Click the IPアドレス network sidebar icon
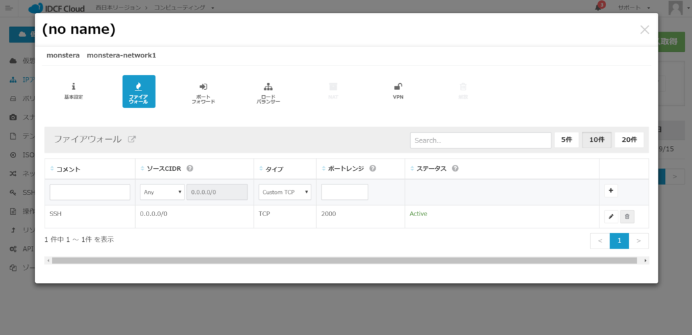Viewport: 692px width, 335px height. tap(14, 80)
